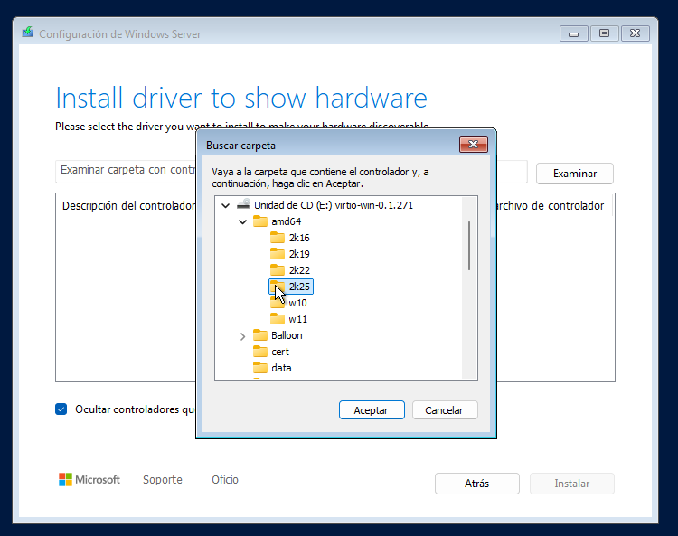Screen dimensions: 678x536
Task: Choose the w10 folder icon
Action: (x=278, y=303)
